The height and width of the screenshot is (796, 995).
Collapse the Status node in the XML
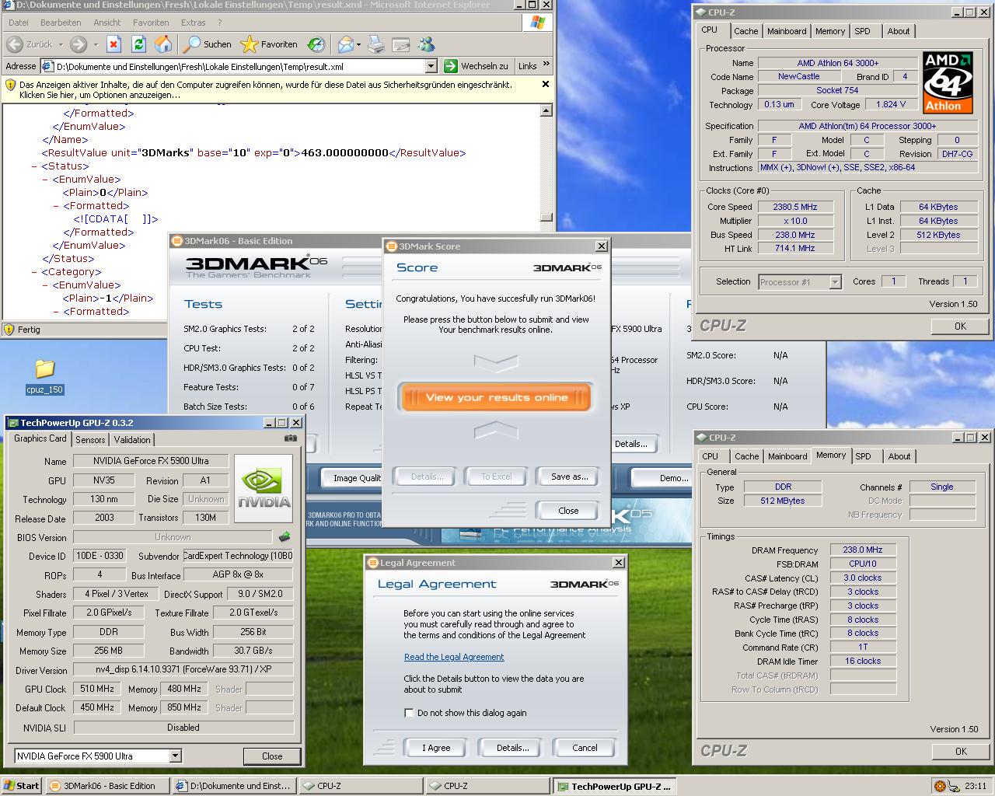[34, 166]
